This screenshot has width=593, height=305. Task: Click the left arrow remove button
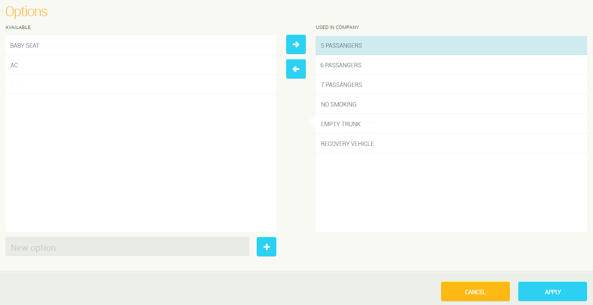click(x=296, y=69)
